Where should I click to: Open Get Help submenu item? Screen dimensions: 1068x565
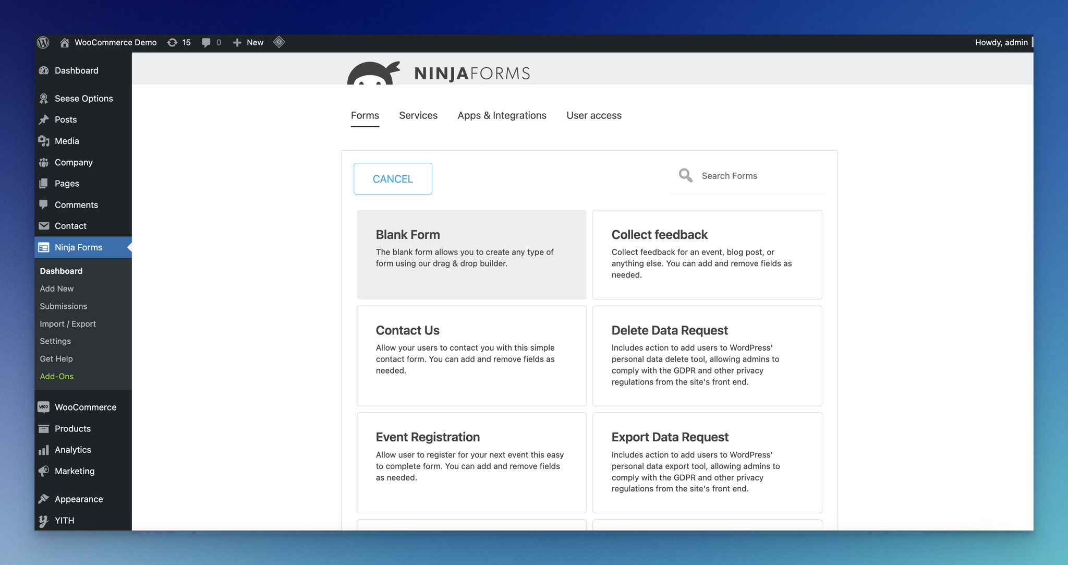pos(56,359)
